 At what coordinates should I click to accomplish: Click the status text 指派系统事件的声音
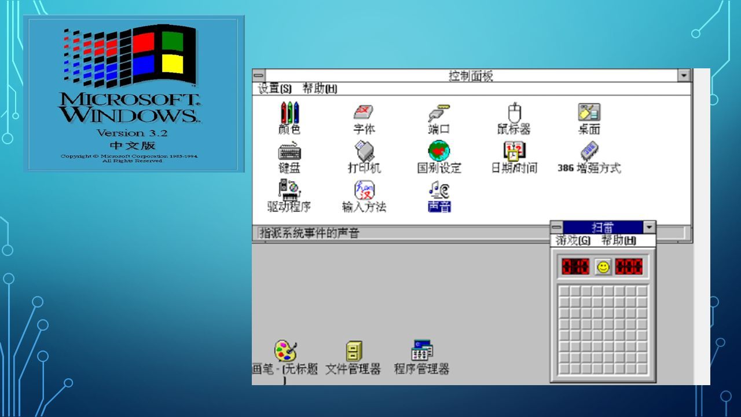pos(310,233)
